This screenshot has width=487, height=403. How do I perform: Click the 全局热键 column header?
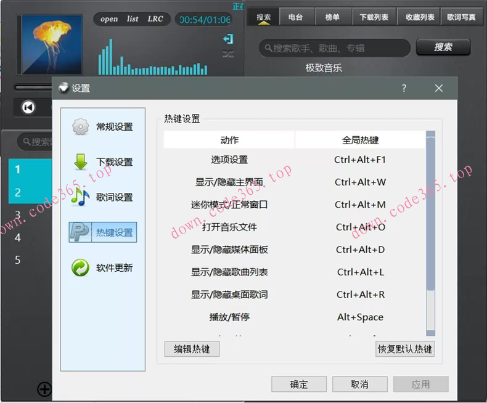[360, 140]
